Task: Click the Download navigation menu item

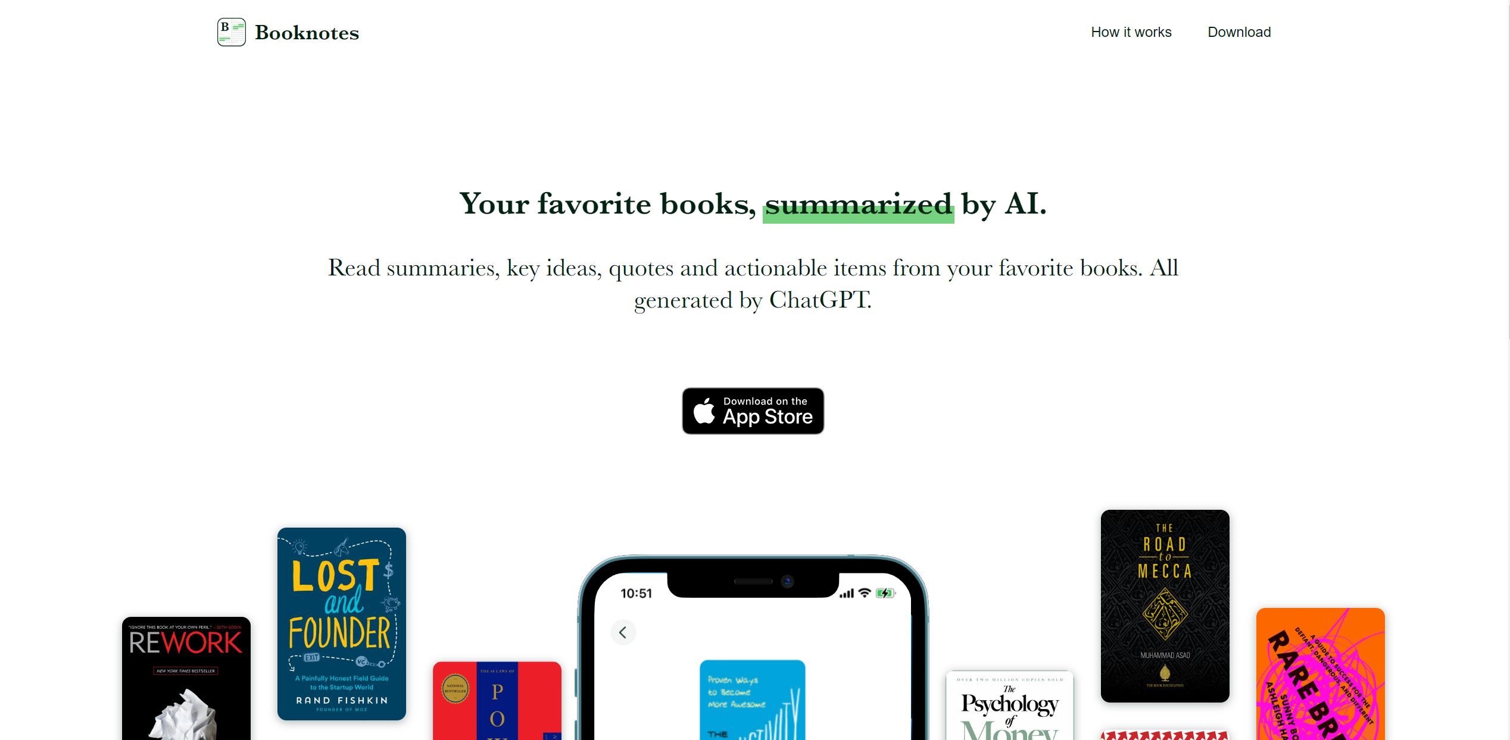Action: point(1240,32)
